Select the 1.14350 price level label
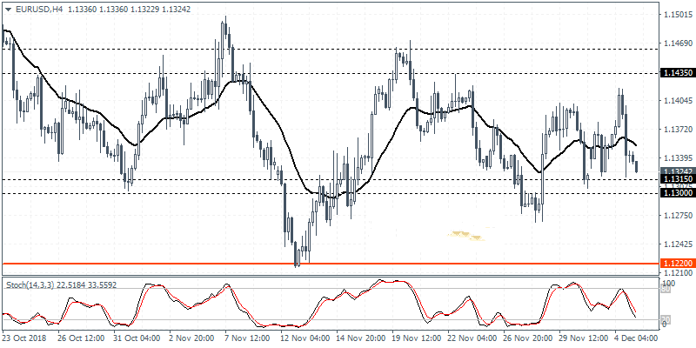The width and height of the screenshot is (696, 348). pyautogui.click(x=677, y=73)
